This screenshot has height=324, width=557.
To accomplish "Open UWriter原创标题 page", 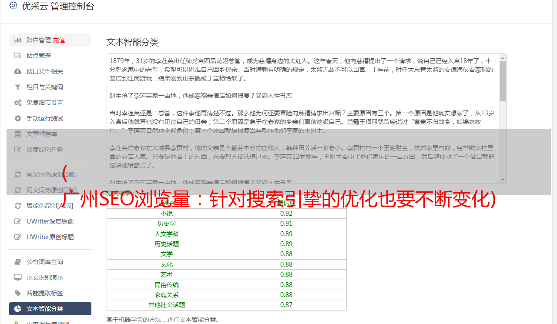I will point(50,237).
